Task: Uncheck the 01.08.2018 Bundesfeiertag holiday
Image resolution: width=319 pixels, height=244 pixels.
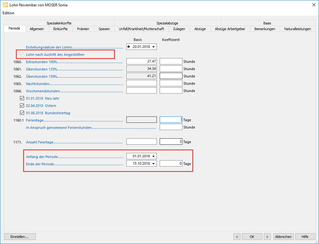Action: [x=22, y=113]
